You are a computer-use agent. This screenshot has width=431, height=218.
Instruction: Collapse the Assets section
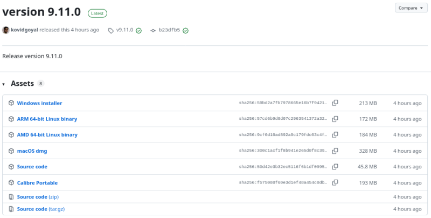pyautogui.click(x=4, y=84)
